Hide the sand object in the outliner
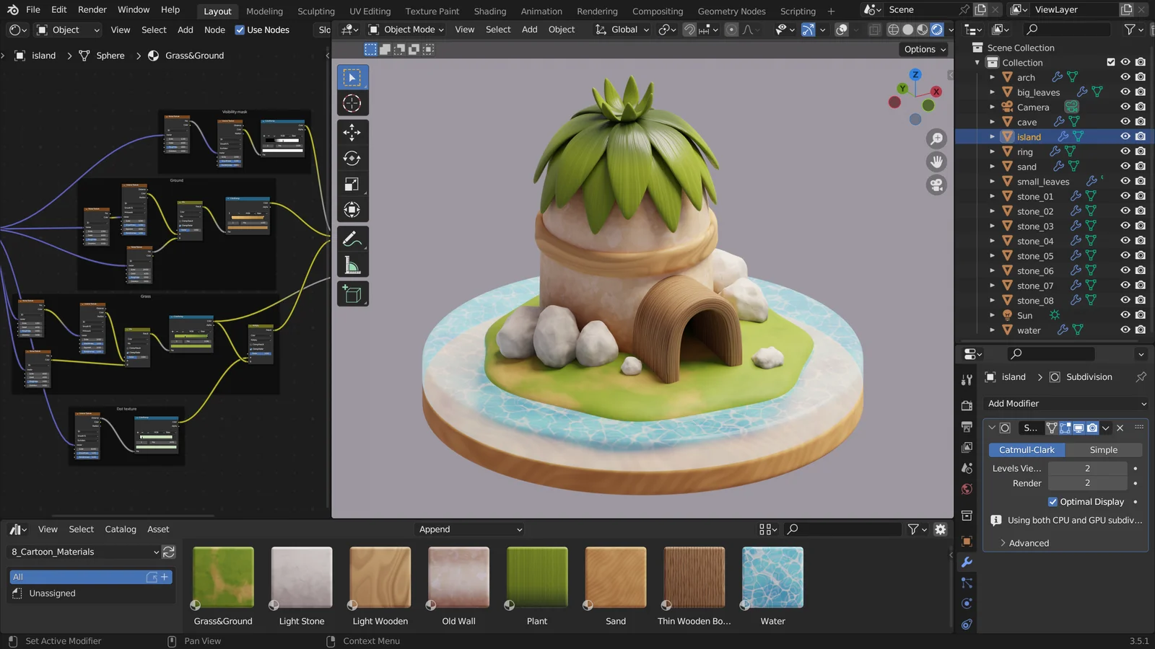The image size is (1155, 649). pos(1125,167)
